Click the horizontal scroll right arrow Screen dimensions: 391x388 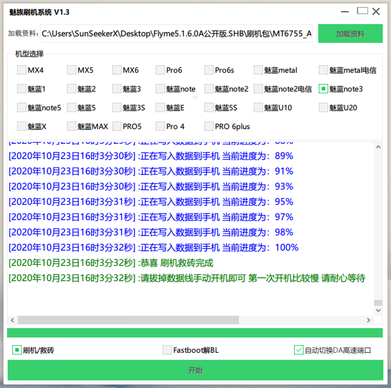click(x=369, y=320)
